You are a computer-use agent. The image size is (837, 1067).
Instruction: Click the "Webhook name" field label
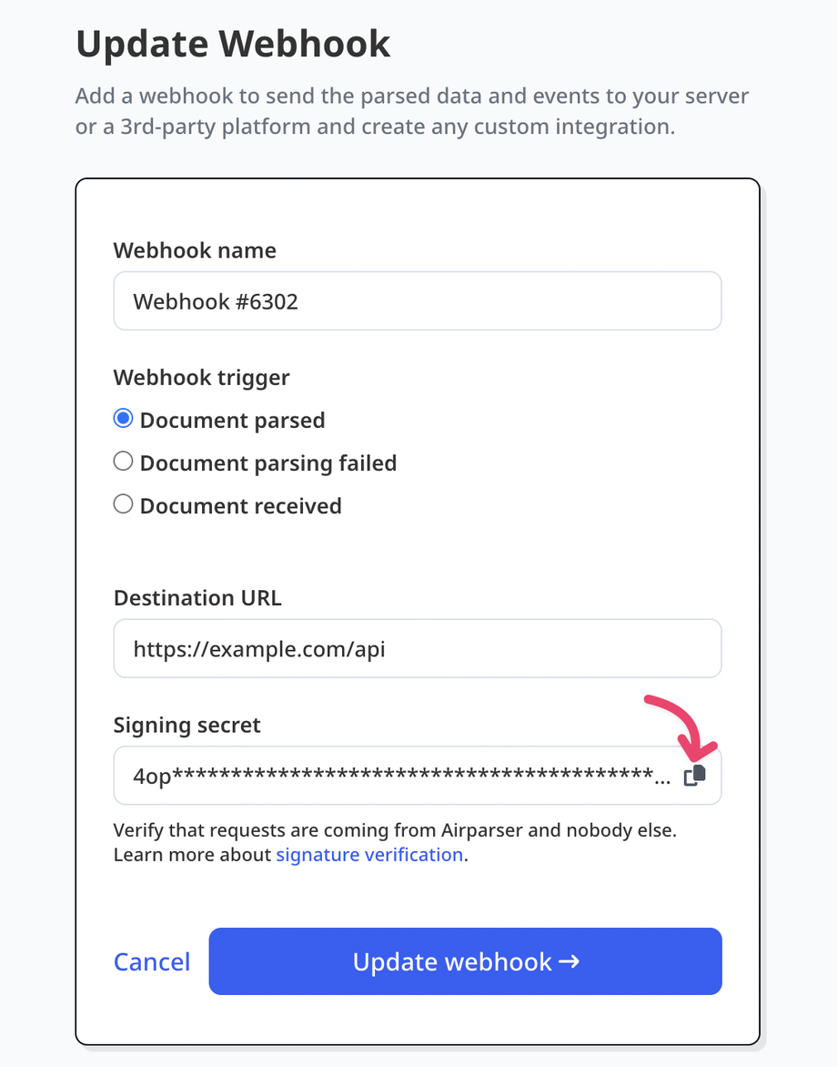click(195, 250)
